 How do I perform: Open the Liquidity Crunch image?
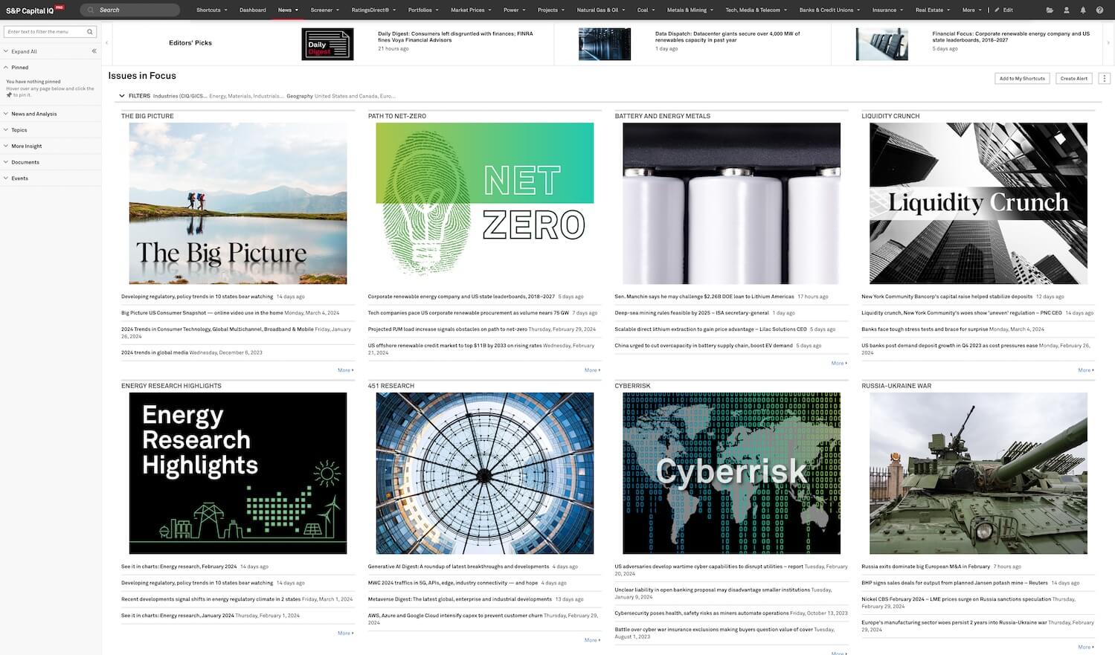978,203
